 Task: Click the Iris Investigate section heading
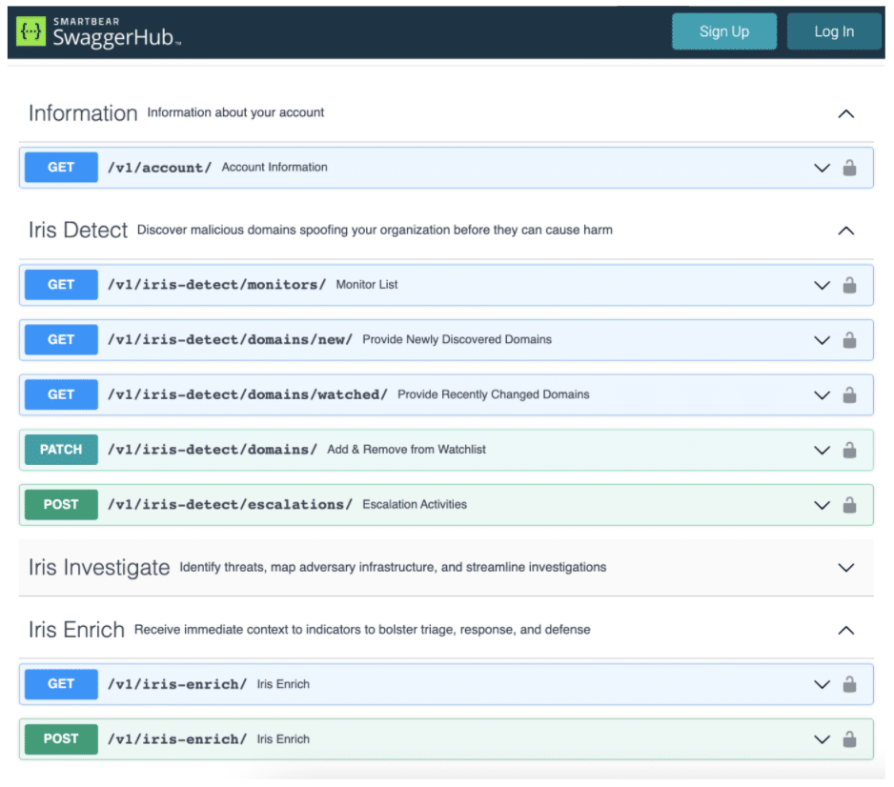tap(99, 568)
